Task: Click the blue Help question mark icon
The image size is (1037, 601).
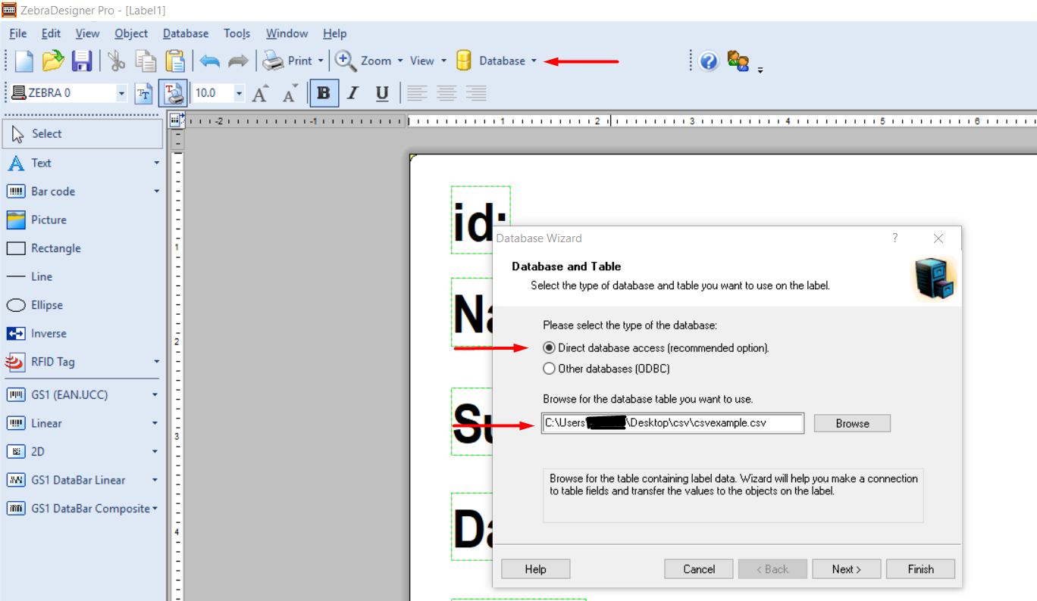Action: point(709,61)
